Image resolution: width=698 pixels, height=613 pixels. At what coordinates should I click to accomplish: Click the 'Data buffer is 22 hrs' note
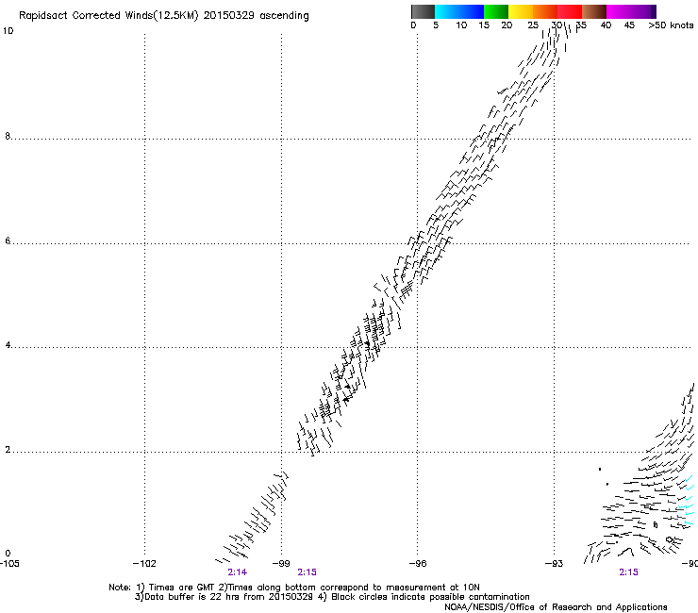point(332,597)
